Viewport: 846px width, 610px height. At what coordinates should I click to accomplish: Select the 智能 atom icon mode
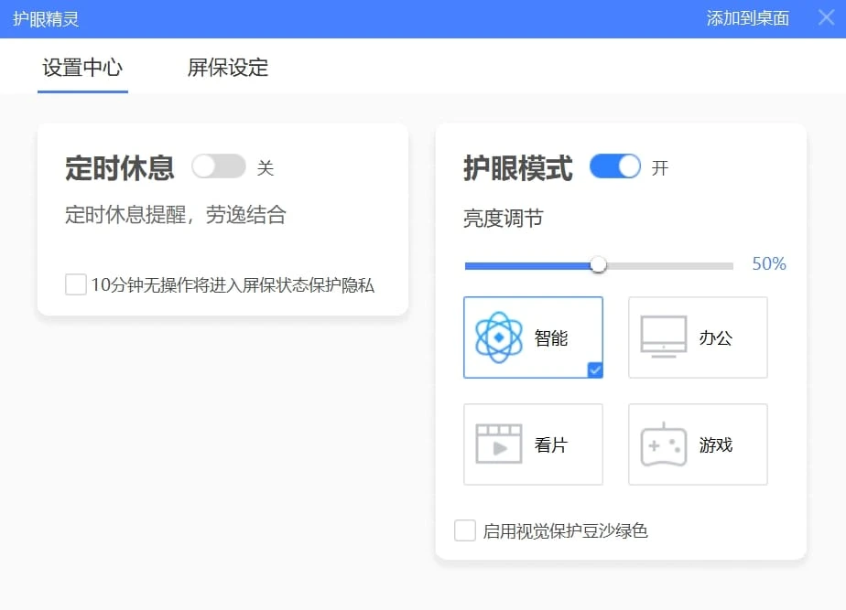coord(499,337)
